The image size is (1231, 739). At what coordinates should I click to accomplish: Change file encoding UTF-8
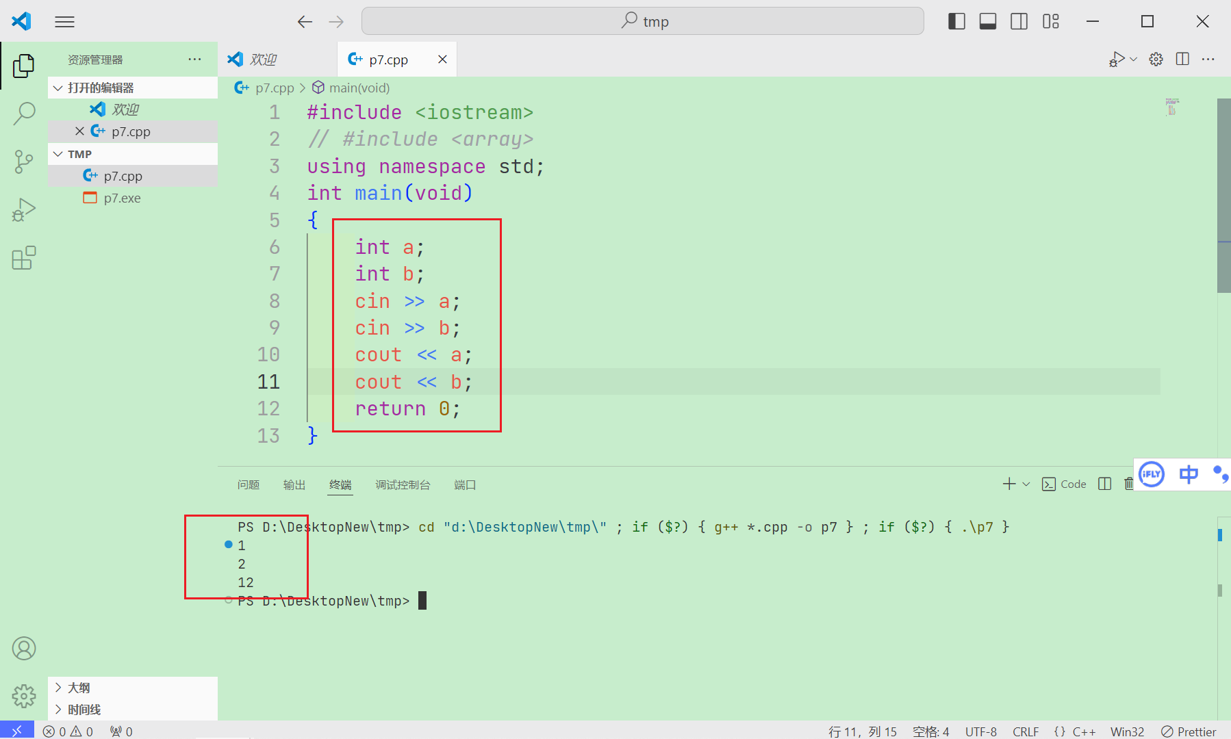[980, 731]
